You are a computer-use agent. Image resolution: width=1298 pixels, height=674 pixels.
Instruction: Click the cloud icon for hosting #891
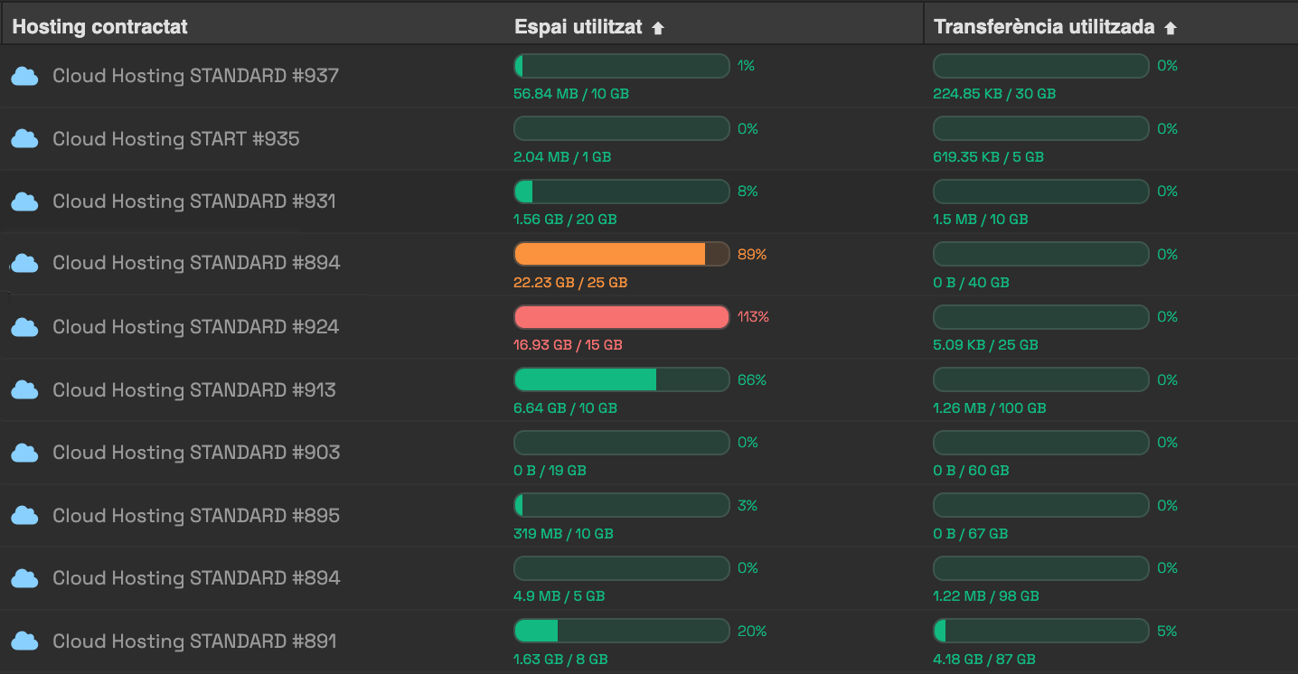pos(24,641)
